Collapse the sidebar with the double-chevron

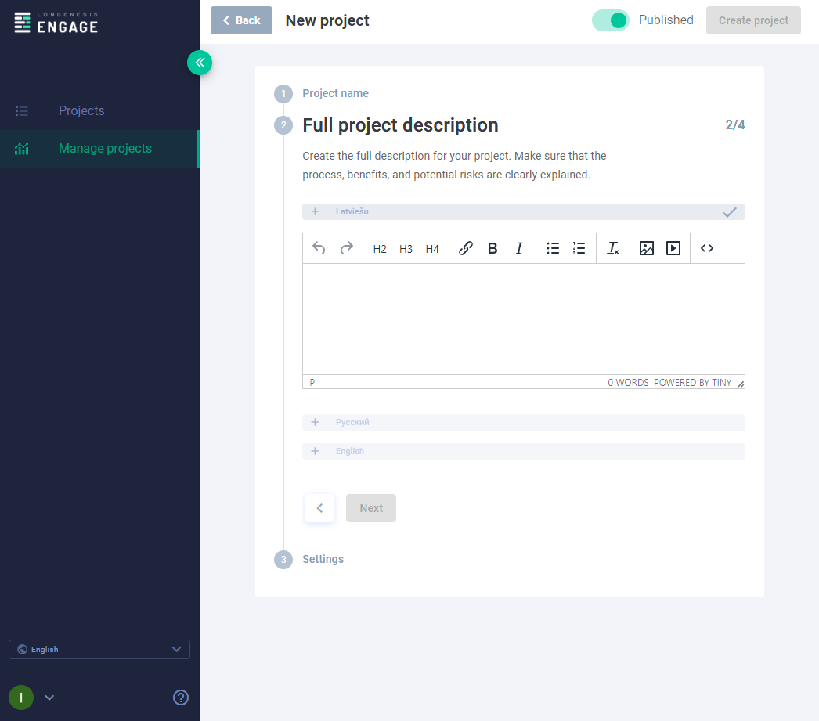200,63
